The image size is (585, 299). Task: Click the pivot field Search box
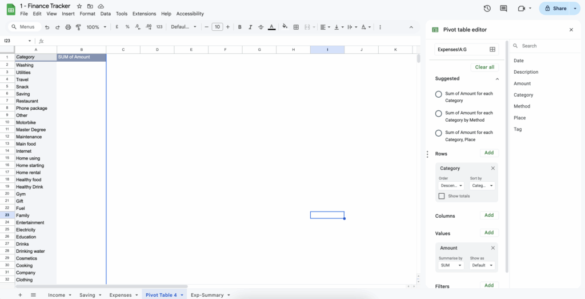(x=546, y=46)
